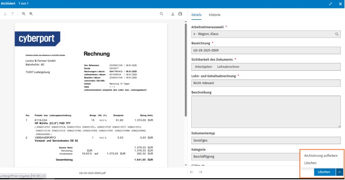Select the Lohnabrechner visibility tag
Screen dimensions: 345x180
point(228,67)
